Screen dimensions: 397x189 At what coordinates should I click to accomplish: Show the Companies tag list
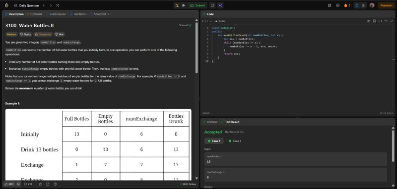coord(43,34)
